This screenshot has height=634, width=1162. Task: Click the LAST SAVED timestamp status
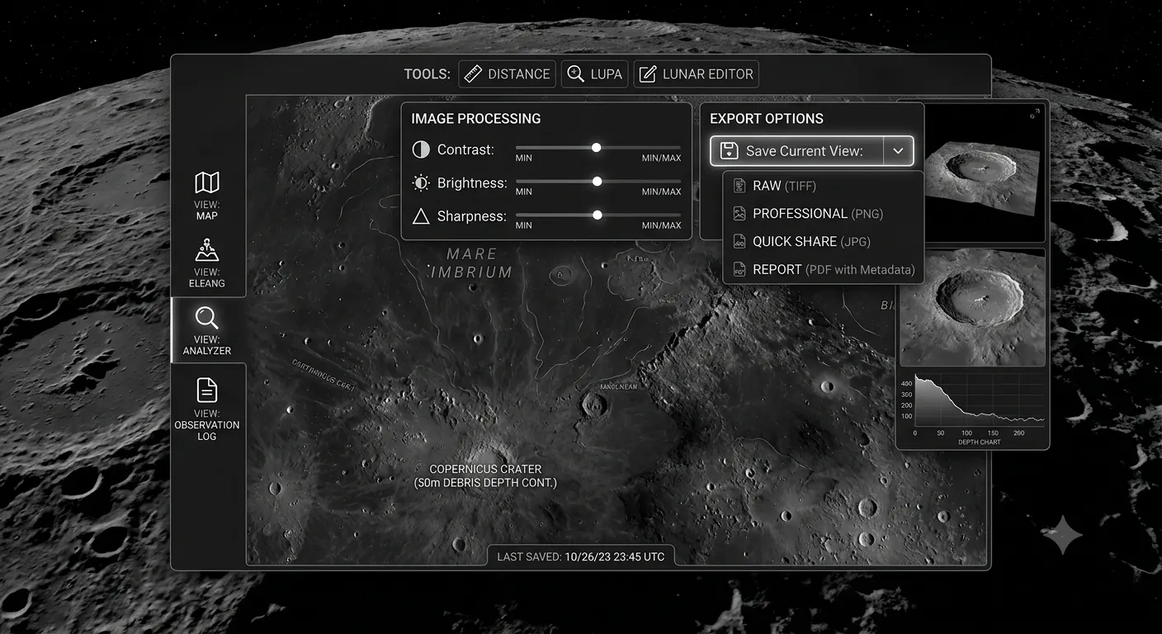(581, 556)
